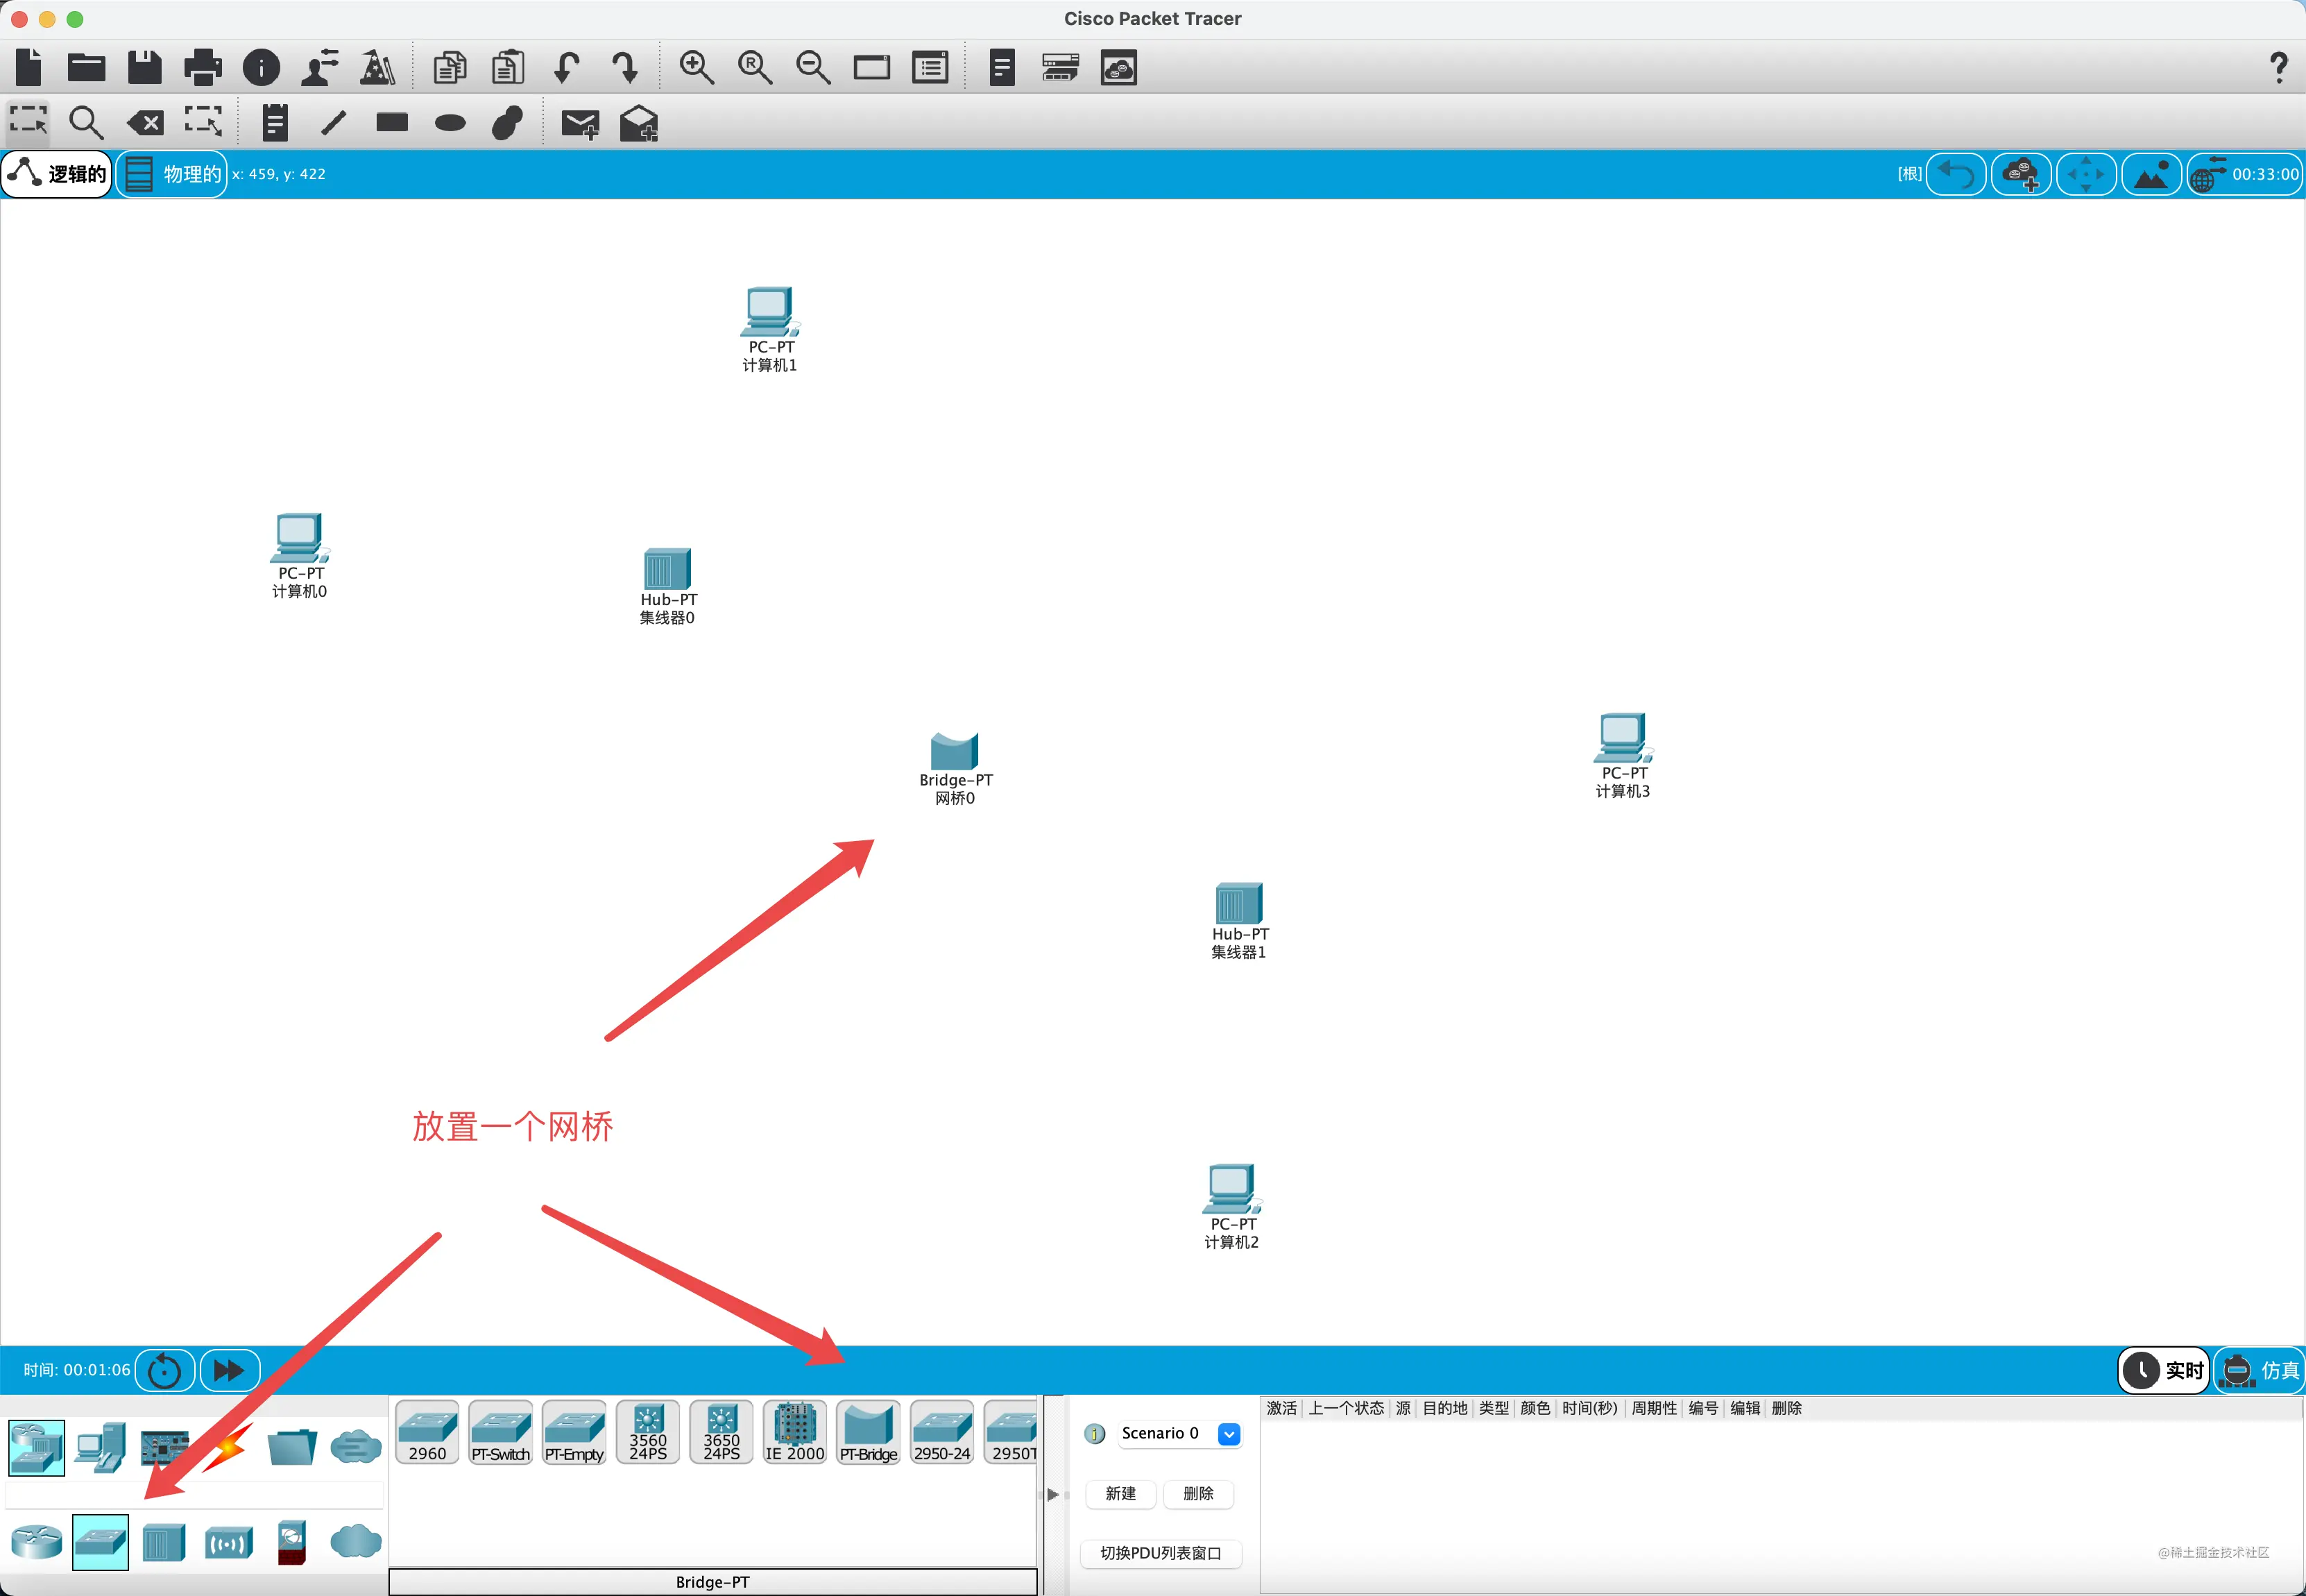Switch to the 物理的 workspace tab
2306x1596 pixels.
coord(172,174)
